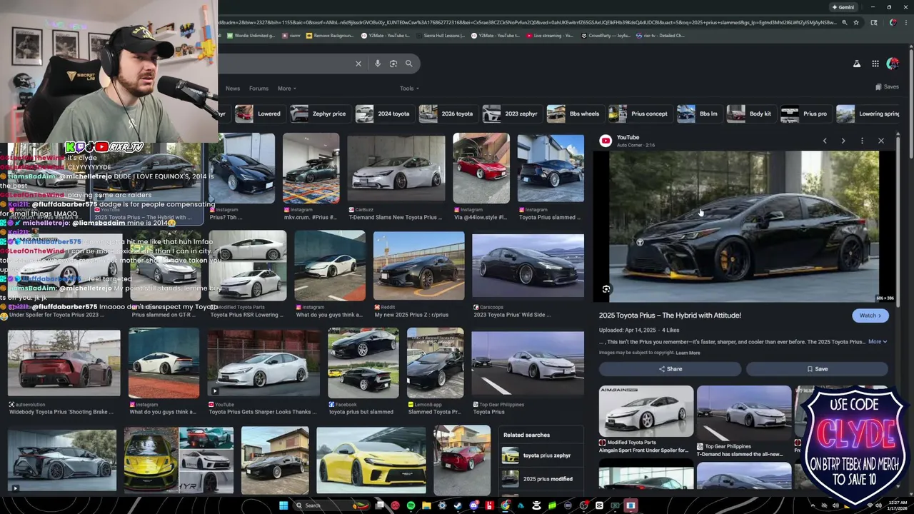Open the Carscoops 2023 Toyota Prius Wild result
Viewport: 914px width, 514px height.
click(x=528, y=275)
